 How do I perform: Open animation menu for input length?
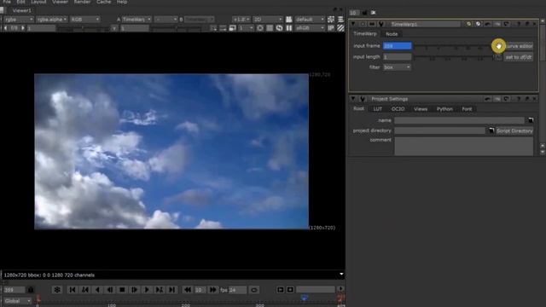tap(498, 57)
